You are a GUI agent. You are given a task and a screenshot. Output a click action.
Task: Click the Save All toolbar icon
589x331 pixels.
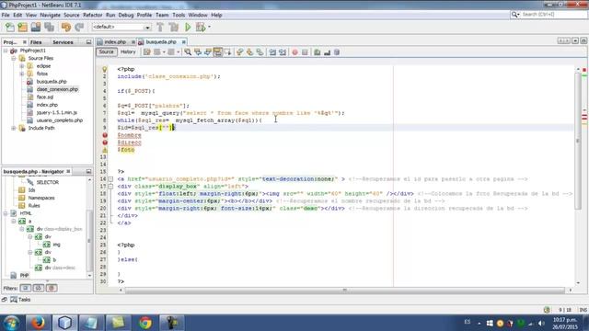(49, 27)
